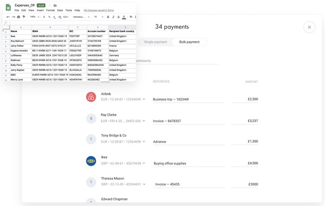Click the print icon in Sheets toolbar

(19, 17)
